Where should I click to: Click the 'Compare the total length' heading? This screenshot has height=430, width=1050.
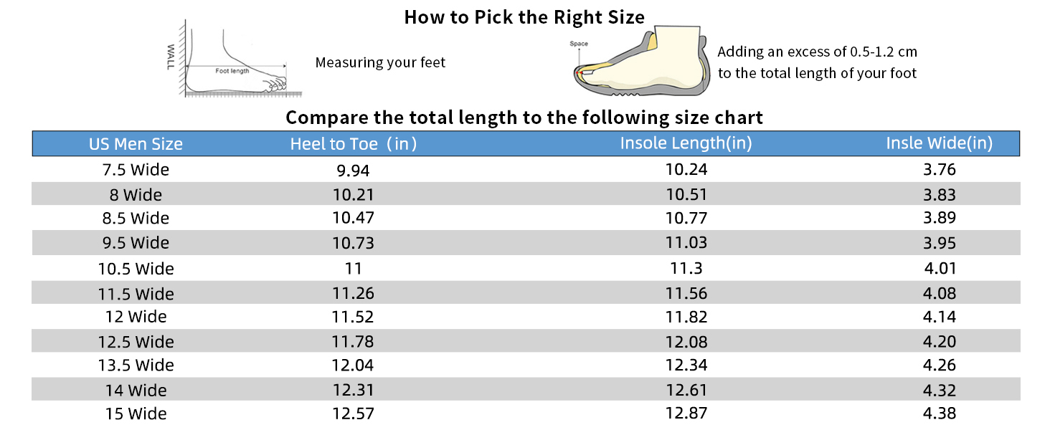[524, 117]
